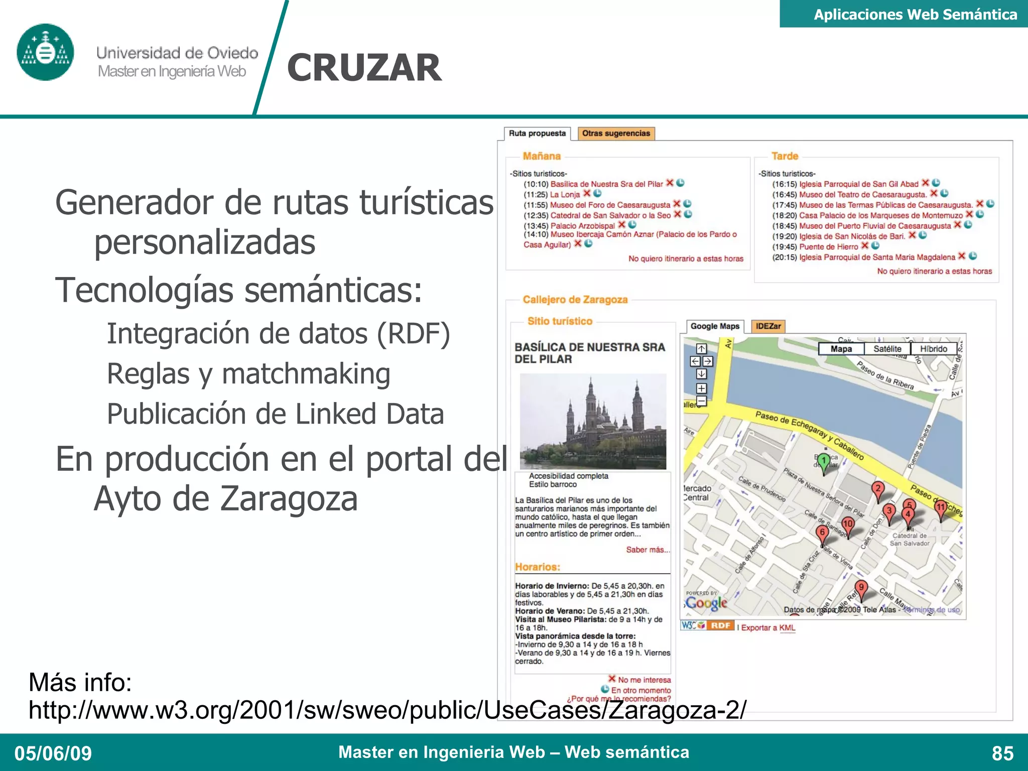Postpone Museo del Teatro de Caesaraugusta with clock

click(x=944, y=193)
